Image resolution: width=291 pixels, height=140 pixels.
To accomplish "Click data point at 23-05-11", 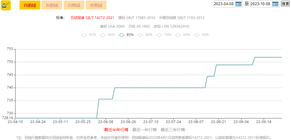I will click(60, 118).
